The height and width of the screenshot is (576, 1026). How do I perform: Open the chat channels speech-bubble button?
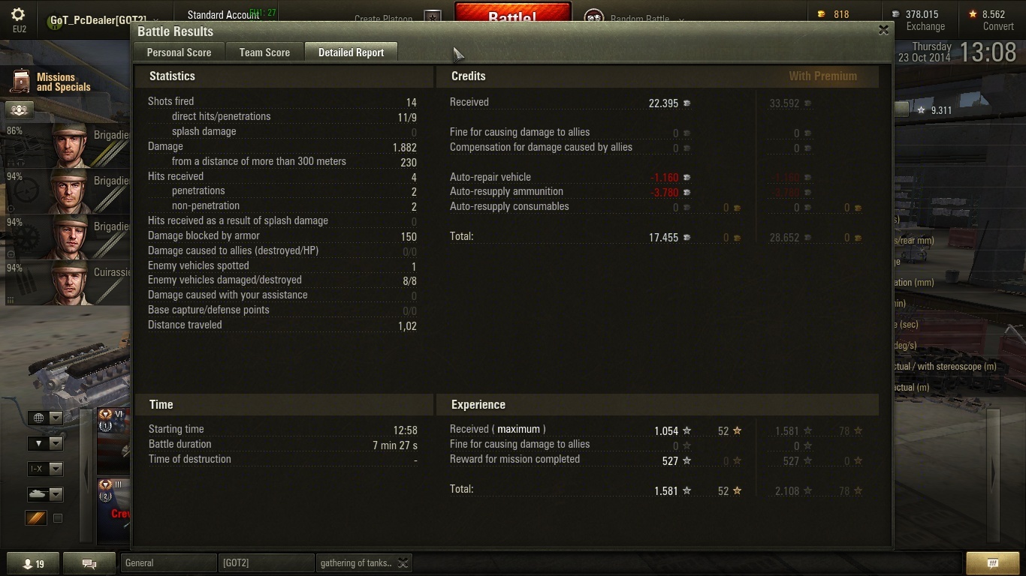(89, 564)
